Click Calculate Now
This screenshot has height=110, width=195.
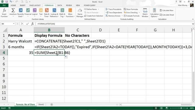167,10
